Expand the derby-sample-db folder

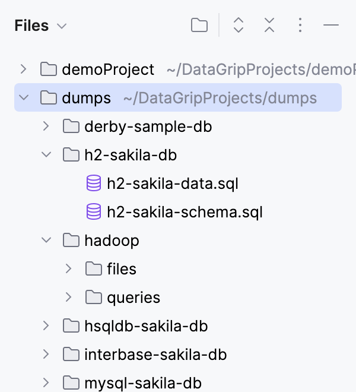click(x=46, y=127)
